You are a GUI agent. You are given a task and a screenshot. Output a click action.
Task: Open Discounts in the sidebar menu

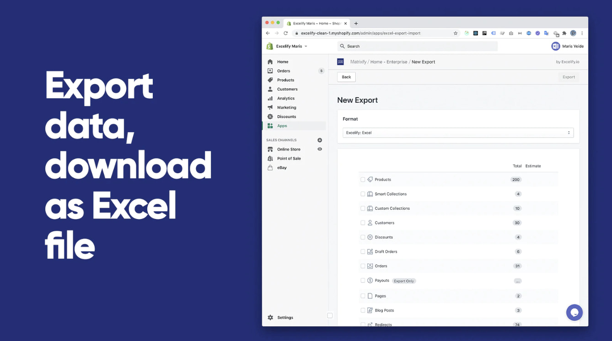(x=286, y=117)
